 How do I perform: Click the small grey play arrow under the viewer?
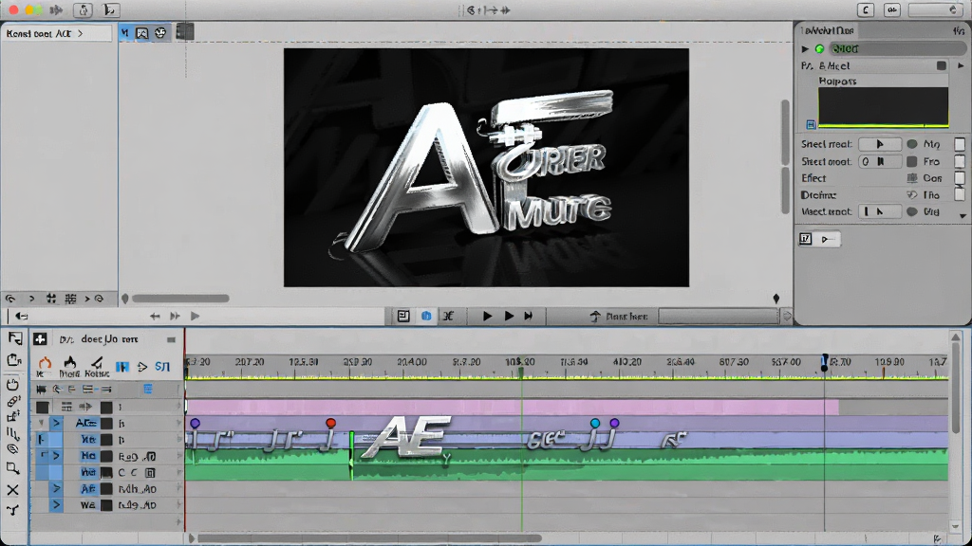(196, 317)
